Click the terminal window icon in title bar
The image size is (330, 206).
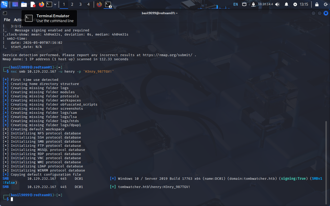tap(5, 13)
